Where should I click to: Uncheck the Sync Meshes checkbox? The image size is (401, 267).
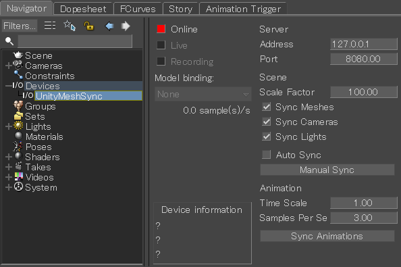267,107
